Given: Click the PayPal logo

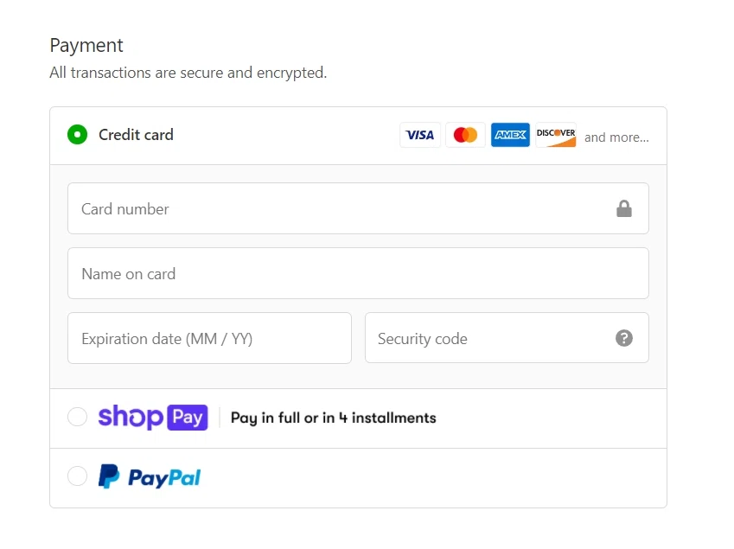Looking at the screenshot, I should tap(150, 476).
